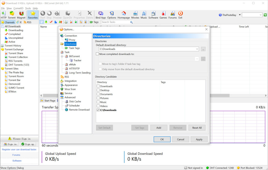Screen dimensions: 268x170
Task: Uncheck the C:\Downloads directory candidate
Action: click(x=98, y=110)
